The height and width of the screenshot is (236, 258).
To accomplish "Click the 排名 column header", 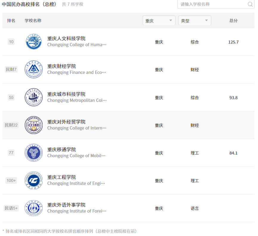I will 11,21.
